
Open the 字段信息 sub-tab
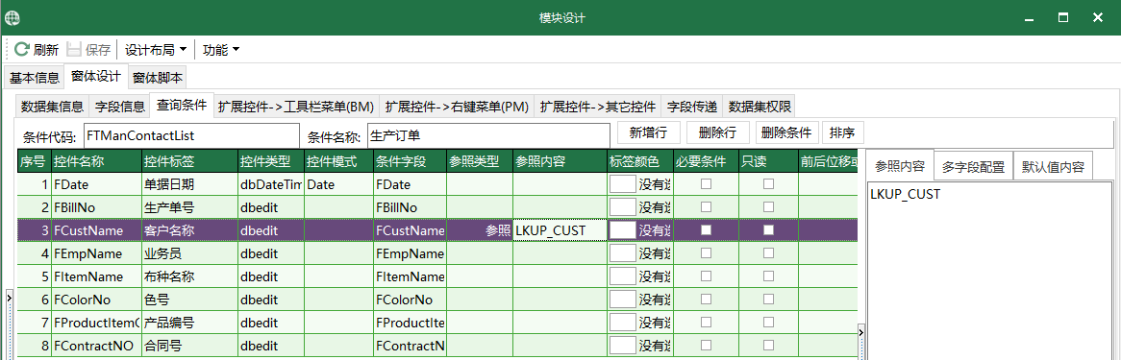(119, 108)
